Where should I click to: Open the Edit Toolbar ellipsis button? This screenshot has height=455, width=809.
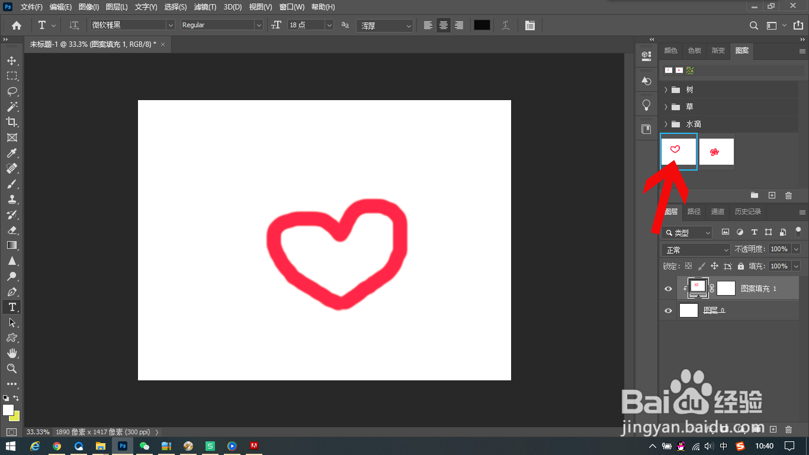(12, 384)
